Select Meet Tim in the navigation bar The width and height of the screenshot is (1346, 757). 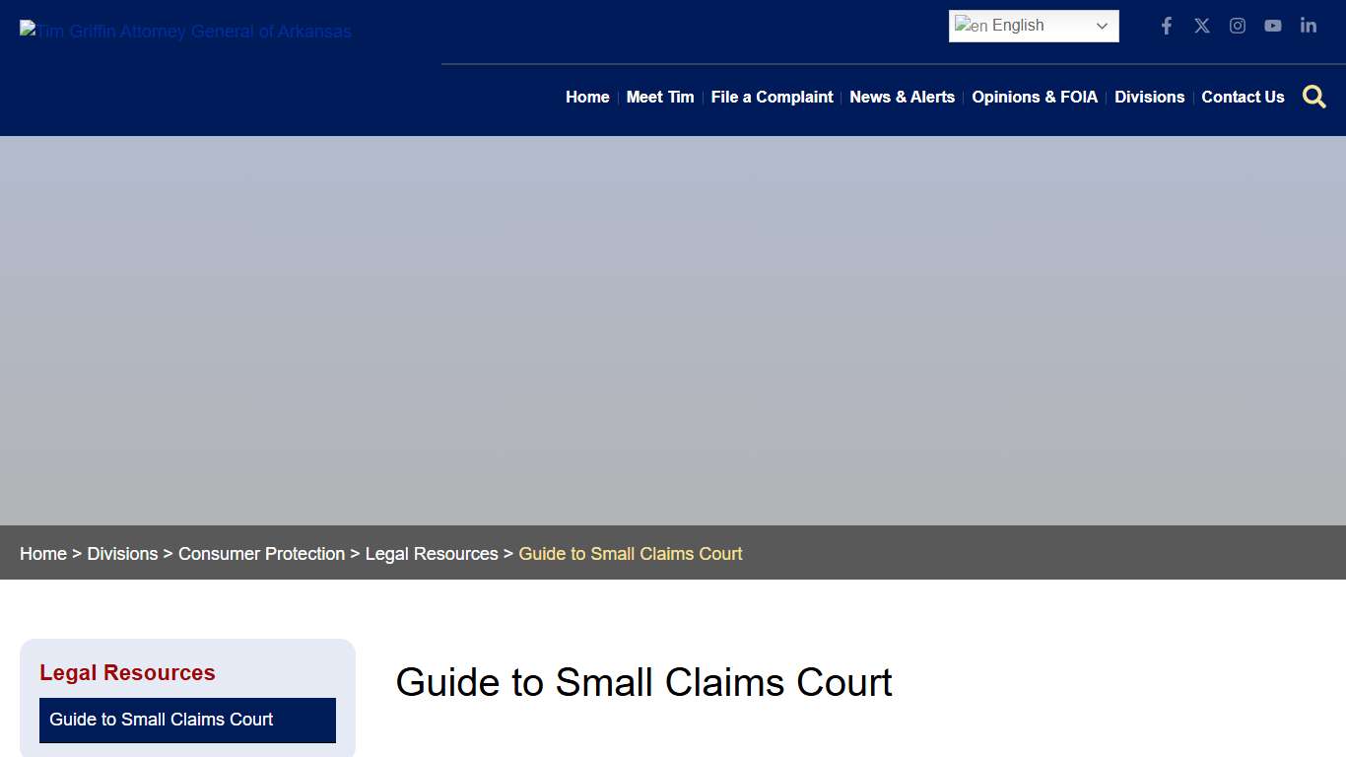click(660, 97)
